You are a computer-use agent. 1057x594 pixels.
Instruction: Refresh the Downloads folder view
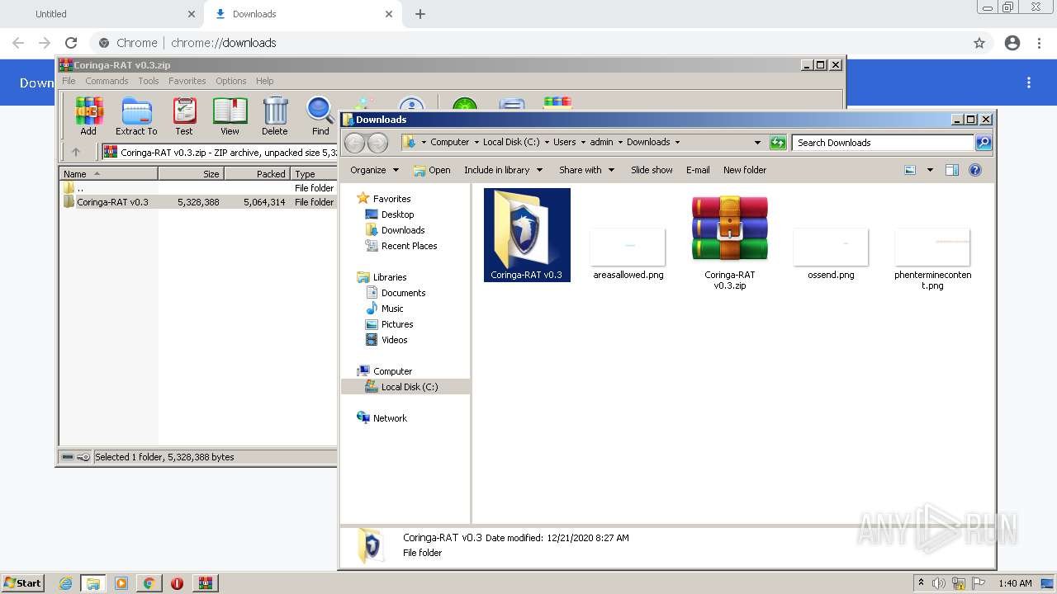pos(778,143)
